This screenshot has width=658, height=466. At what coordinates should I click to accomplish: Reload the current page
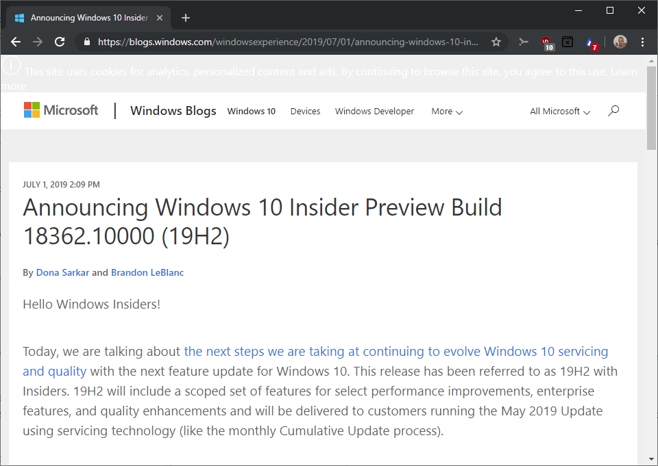tap(60, 42)
